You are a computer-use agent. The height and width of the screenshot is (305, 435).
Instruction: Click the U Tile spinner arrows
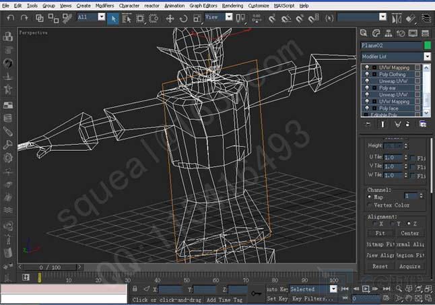[406, 158]
